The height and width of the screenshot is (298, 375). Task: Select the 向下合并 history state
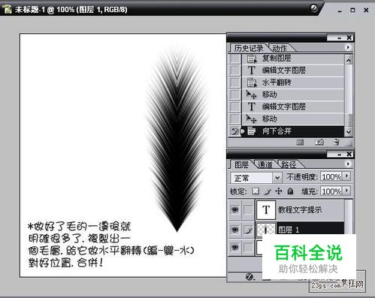click(x=292, y=131)
